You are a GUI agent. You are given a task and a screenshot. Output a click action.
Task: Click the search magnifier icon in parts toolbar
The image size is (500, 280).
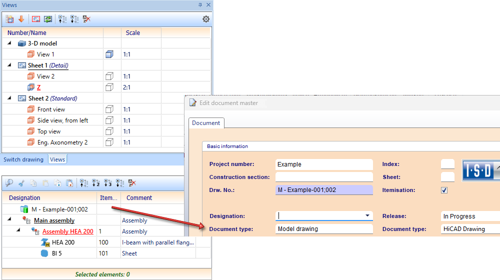(9, 183)
